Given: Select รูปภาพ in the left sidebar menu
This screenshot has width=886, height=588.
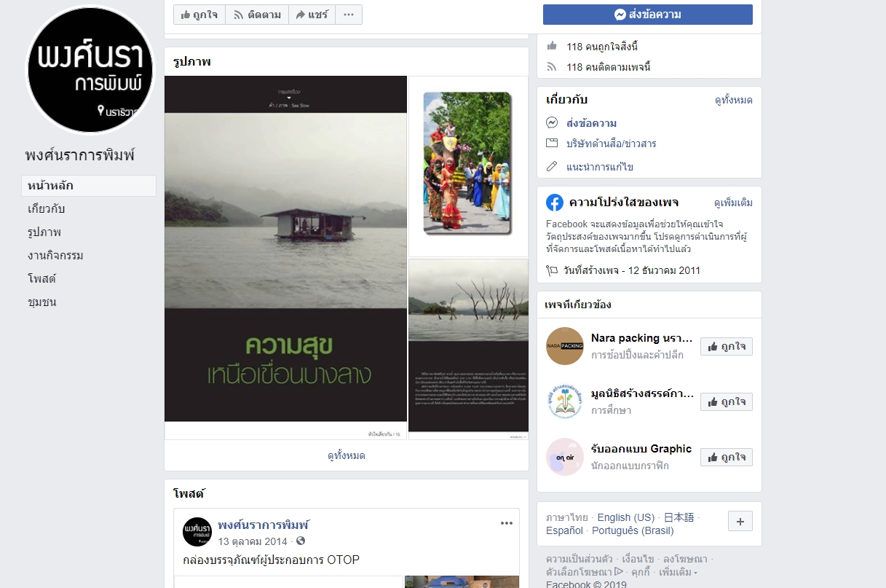Looking at the screenshot, I should point(44,232).
